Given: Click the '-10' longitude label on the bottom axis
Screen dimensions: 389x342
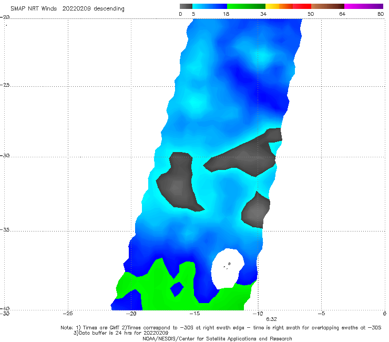Looking at the screenshot, I should [258, 314].
